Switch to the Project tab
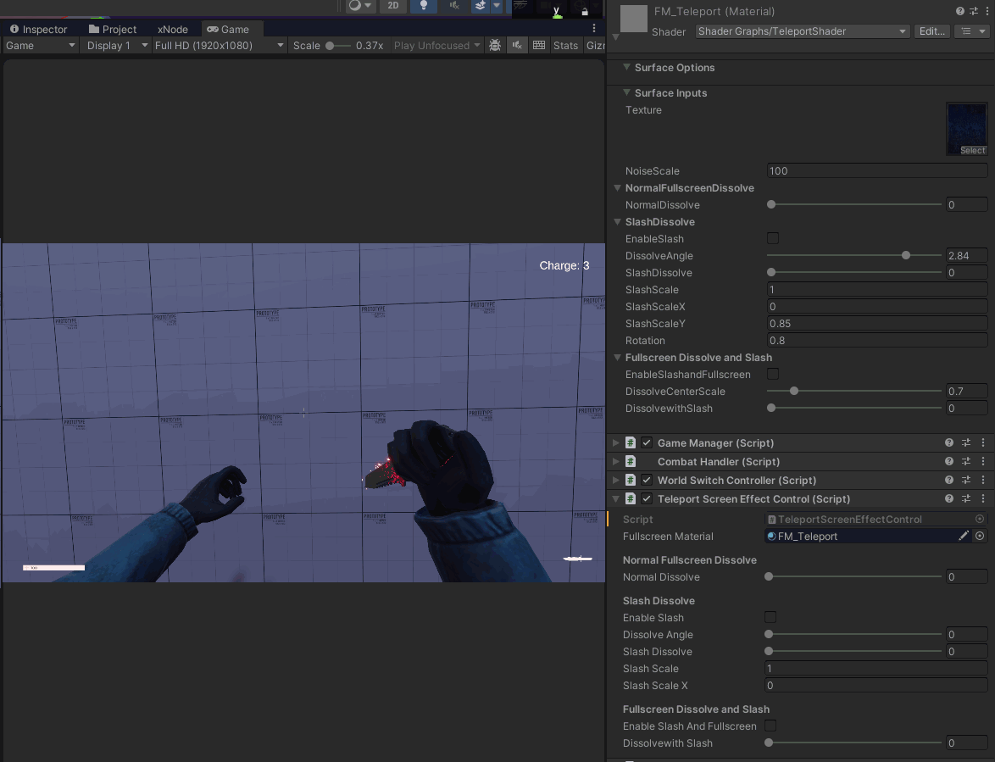Viewport: 995px width, 762px height. point(113,29)
